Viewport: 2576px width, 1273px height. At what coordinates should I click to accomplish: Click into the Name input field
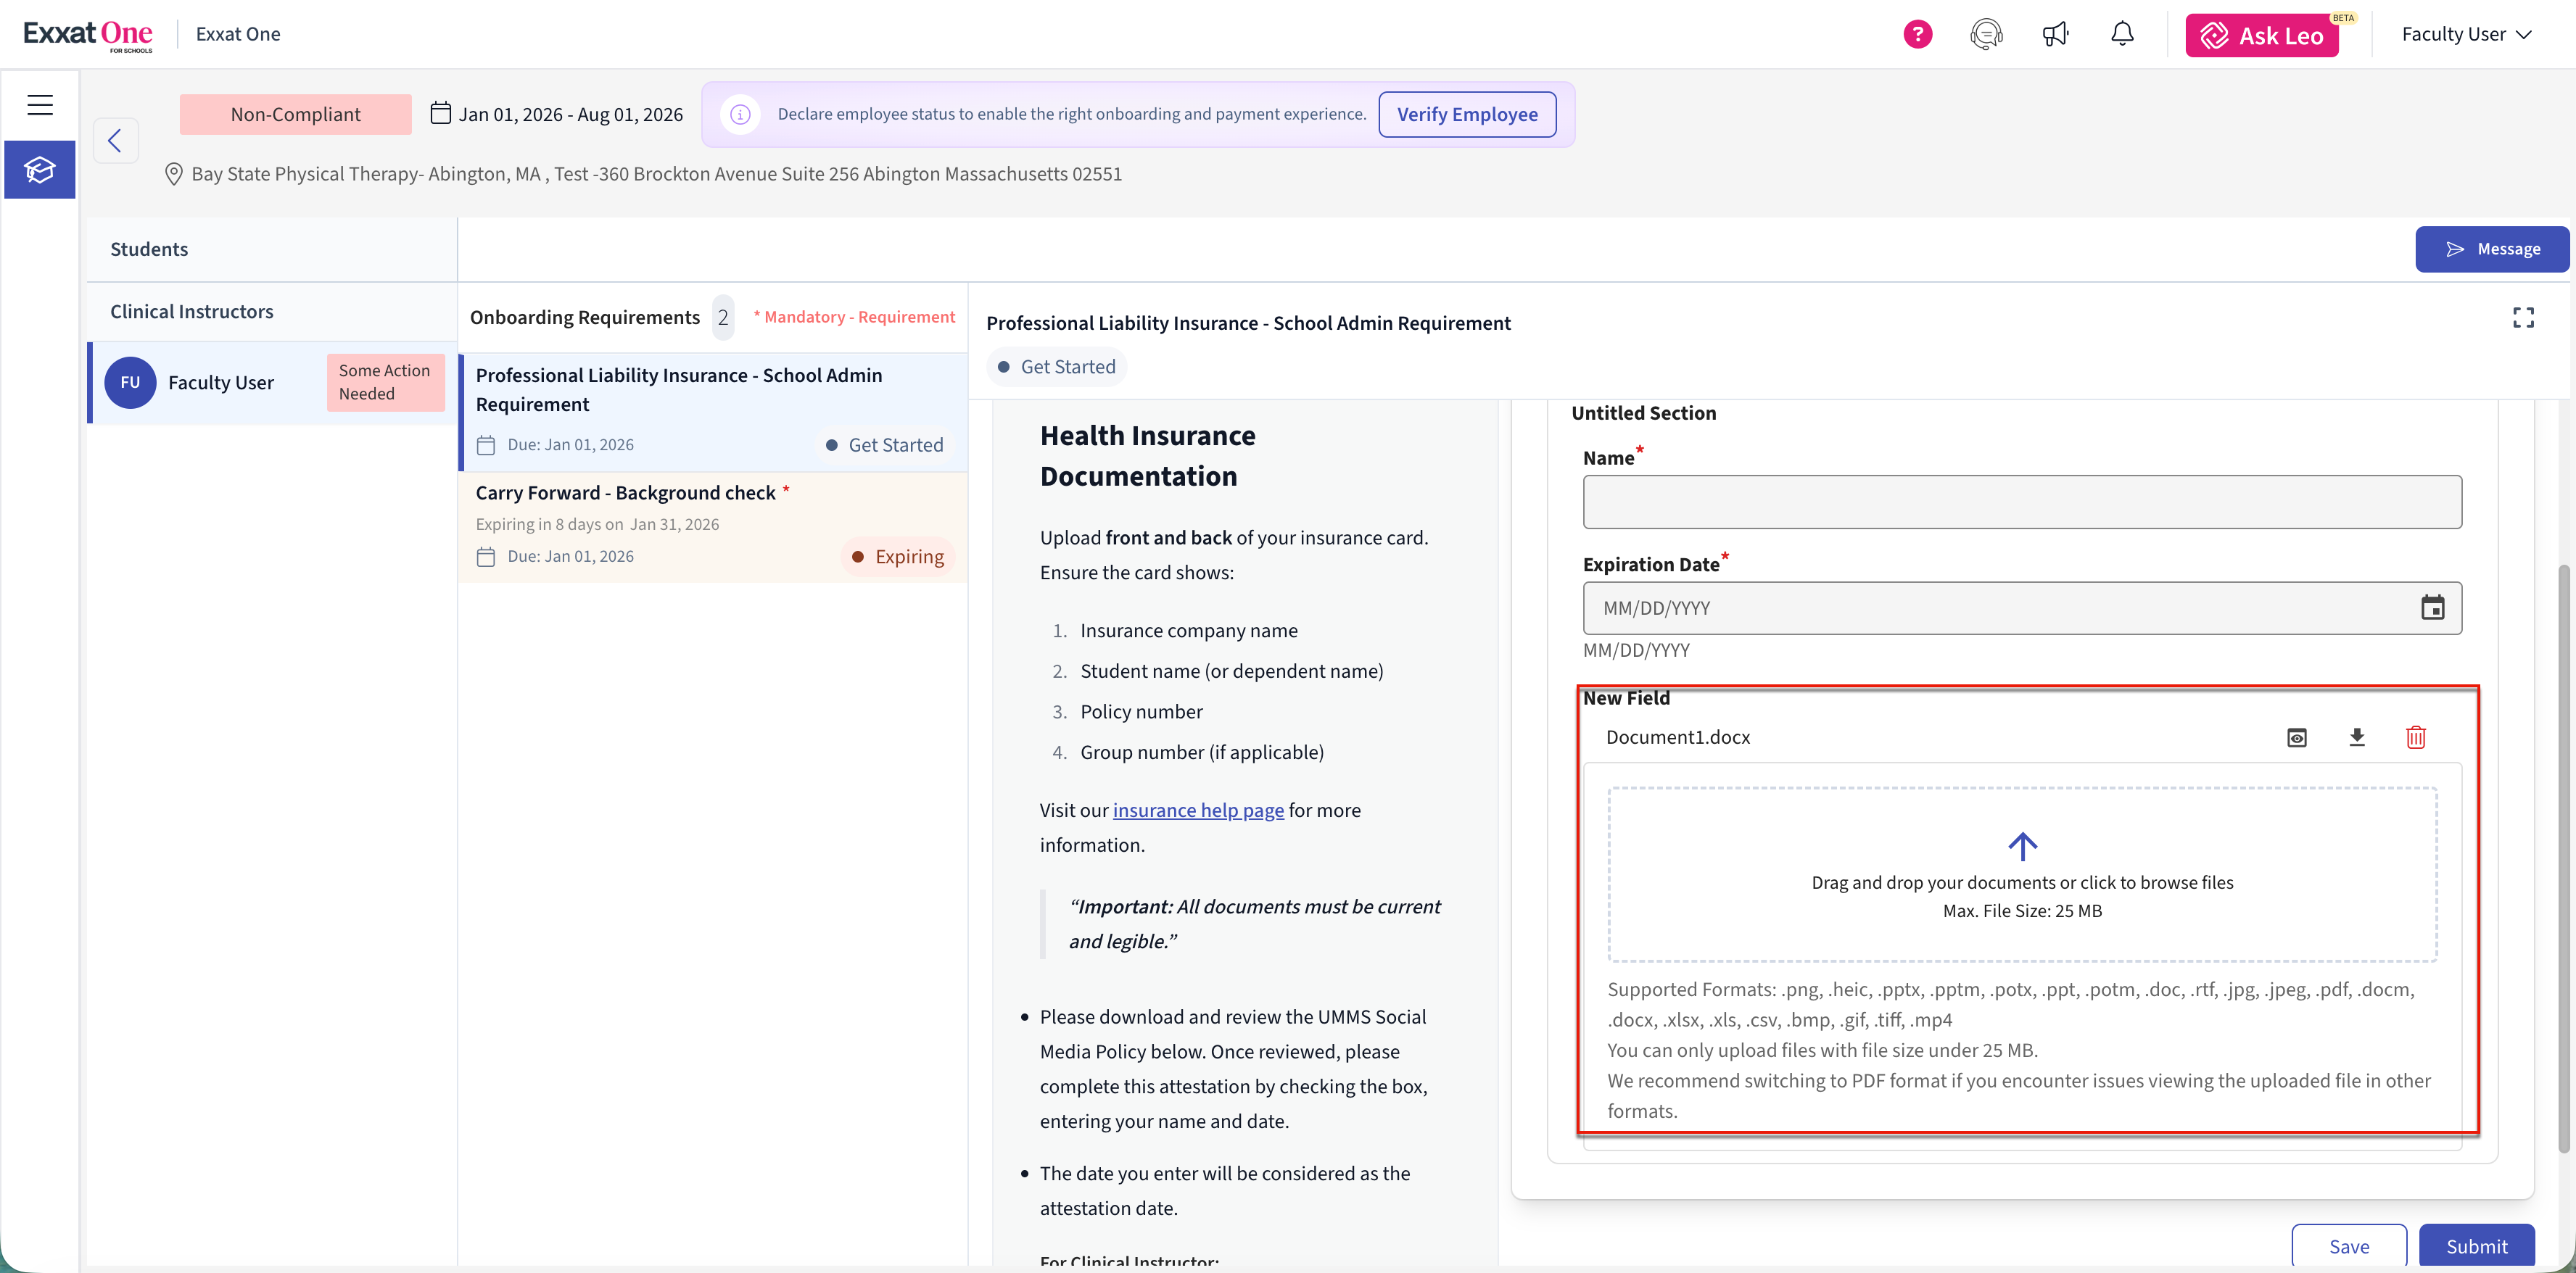click(x=2021, y=502)
